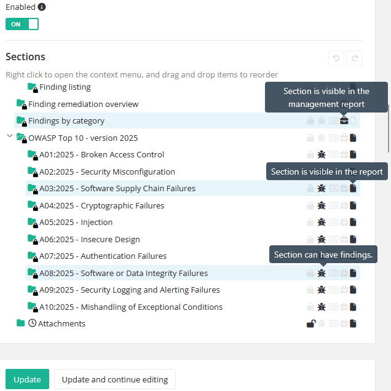
Task: Click the report page icon for A03:2025 row
Action: (353, 188)
